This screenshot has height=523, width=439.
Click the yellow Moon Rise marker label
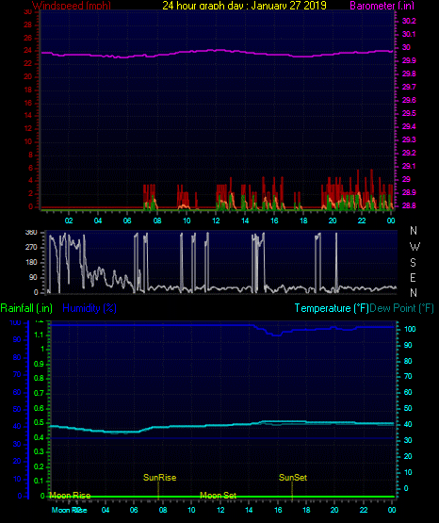click(x=70, y=496)
